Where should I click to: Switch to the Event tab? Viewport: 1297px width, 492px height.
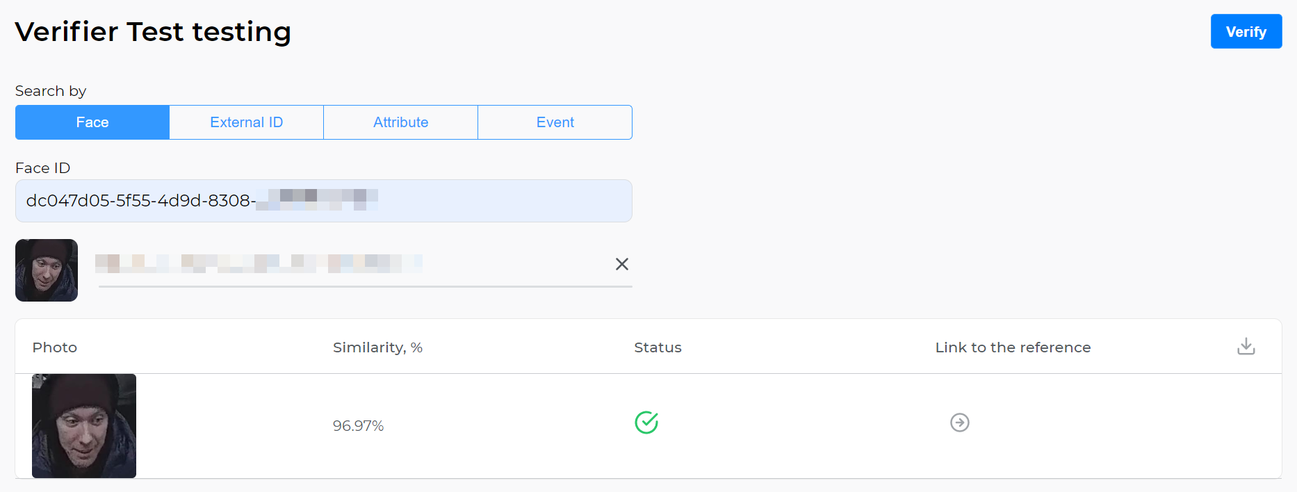[554, 122]
